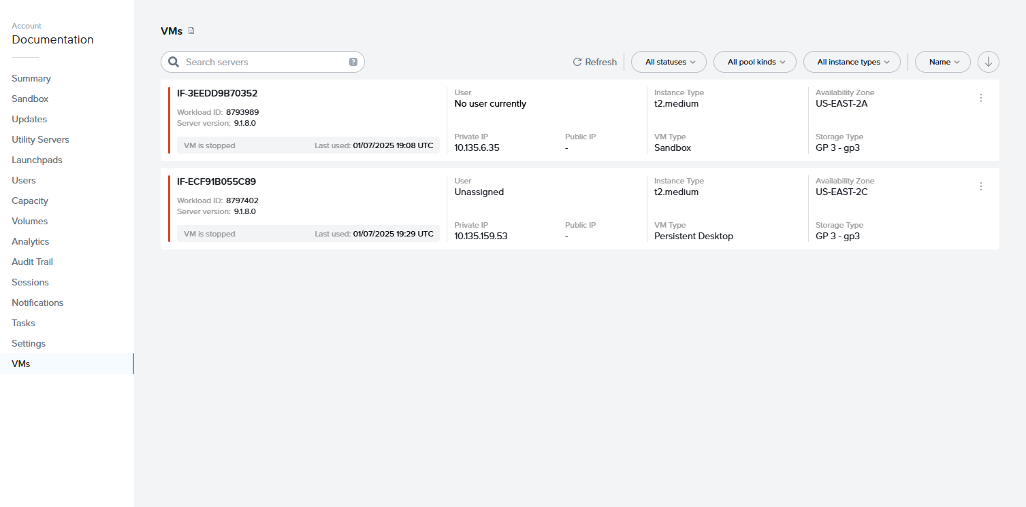Open the All instance types dropdown
1026x507 pixels.
(852, 61)
